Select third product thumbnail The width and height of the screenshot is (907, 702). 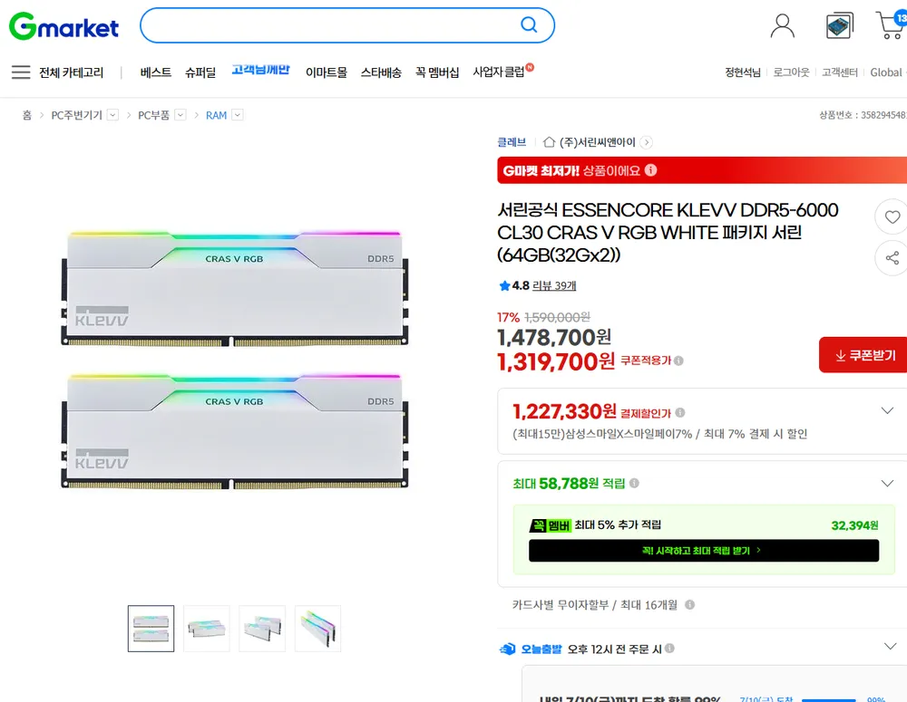(262, 629)
